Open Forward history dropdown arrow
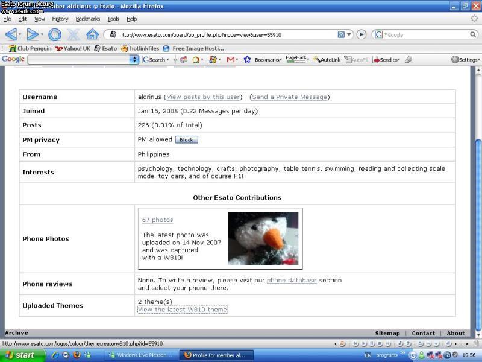This screenshot has width=482, height=362. (42, 34)
